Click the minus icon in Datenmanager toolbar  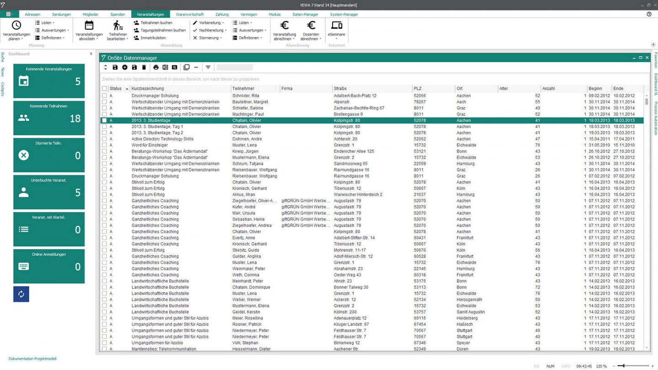[x=196, y=67]
